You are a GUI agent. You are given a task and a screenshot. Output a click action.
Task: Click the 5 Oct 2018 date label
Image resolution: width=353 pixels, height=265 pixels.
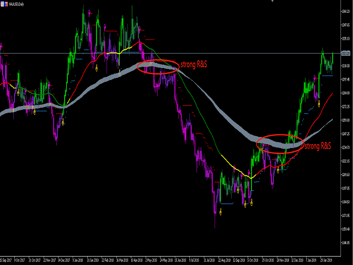coord(253,260)
